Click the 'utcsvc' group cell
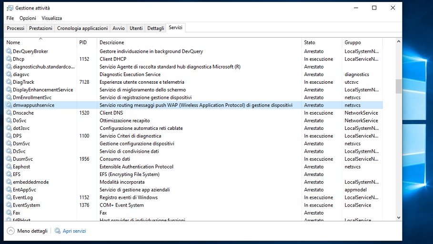433x244 pixels. pos(351,82)
